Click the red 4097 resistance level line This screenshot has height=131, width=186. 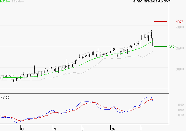tap(160, 21)
